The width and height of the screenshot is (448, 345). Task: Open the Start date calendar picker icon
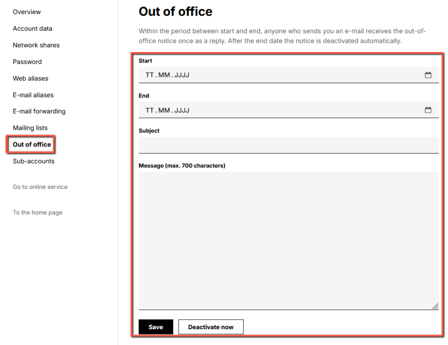point(428,75)
